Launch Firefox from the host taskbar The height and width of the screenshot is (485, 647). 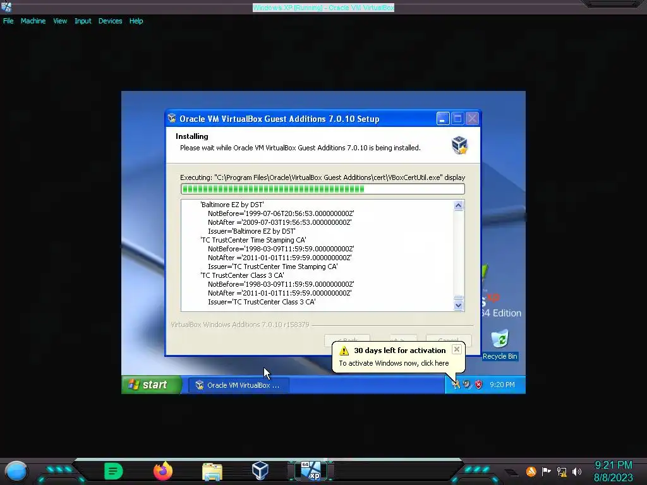(x=163, y=471)
